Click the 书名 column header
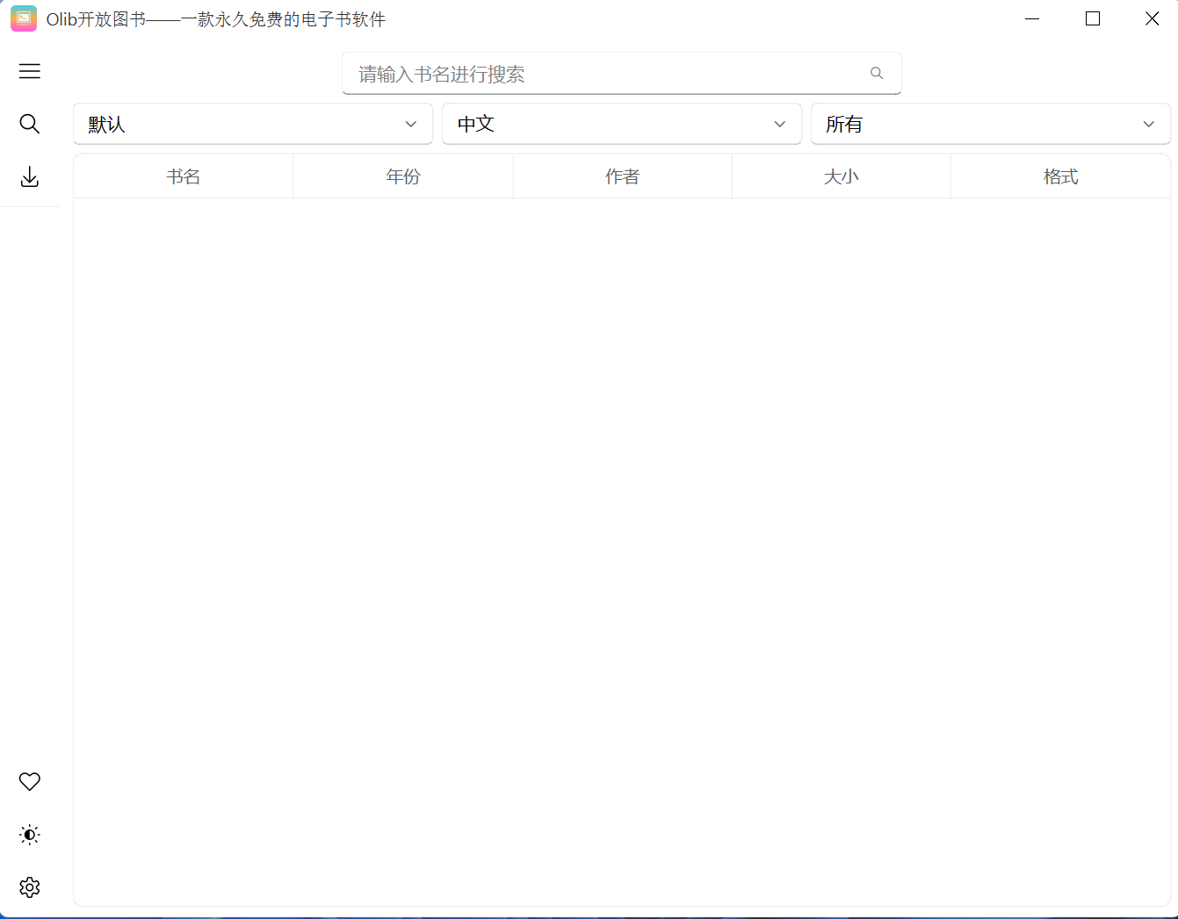 click(184, 176)
